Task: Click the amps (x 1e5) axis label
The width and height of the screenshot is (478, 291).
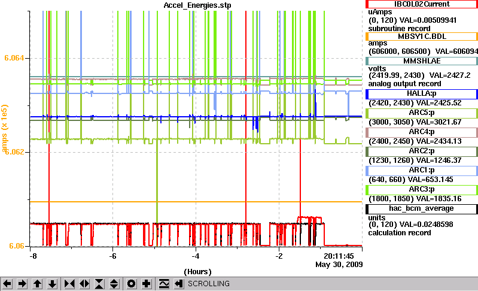Action: coord(4,128)
